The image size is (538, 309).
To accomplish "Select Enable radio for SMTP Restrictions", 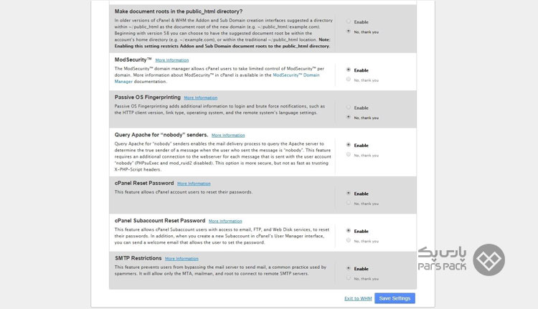I will pos(348,268).
